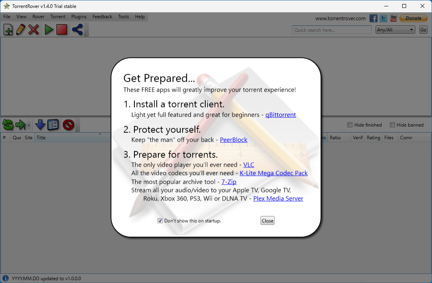
Task: Sort by the Comn column header
Action: (406, 137)
